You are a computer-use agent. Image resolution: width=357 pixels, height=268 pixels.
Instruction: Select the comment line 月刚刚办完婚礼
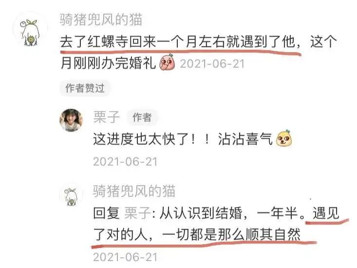(x=108, y=63)
